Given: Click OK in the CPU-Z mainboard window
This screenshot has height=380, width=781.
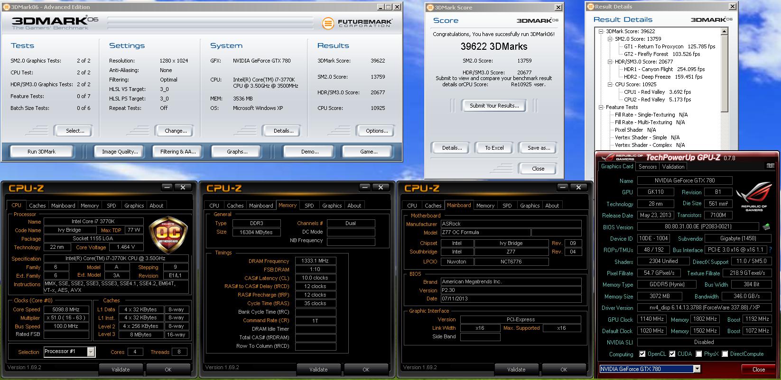Looking at the screenshot, I should 563,369.
